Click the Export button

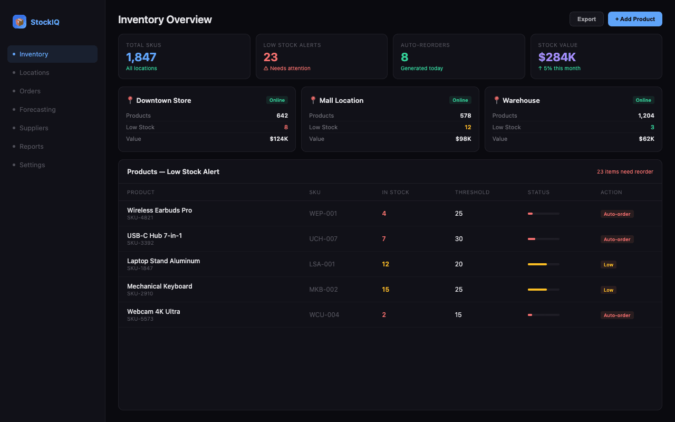[x=586, y=18]
